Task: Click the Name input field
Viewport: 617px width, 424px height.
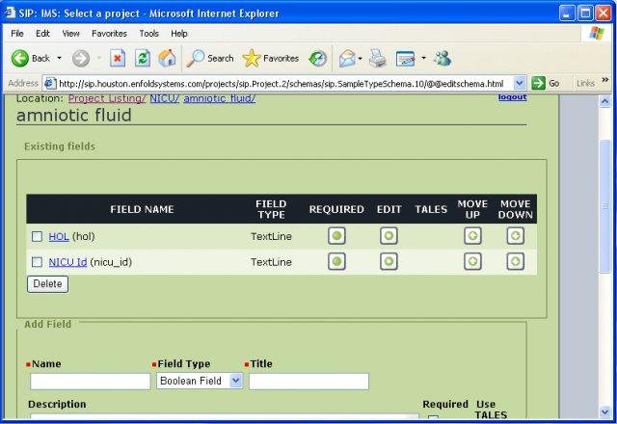Action: click(90, 382)
